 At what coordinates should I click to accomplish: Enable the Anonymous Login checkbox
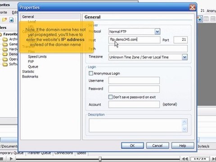(x=91, y=73)
